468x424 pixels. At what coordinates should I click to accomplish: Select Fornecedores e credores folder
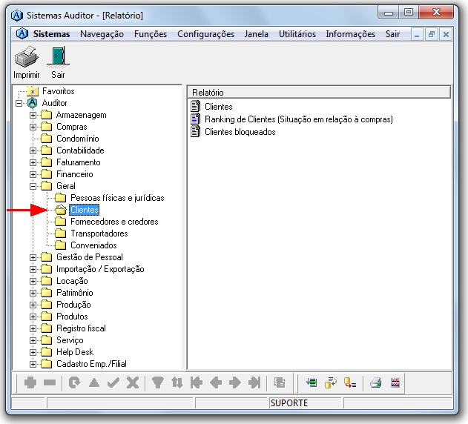coord(113,222)
